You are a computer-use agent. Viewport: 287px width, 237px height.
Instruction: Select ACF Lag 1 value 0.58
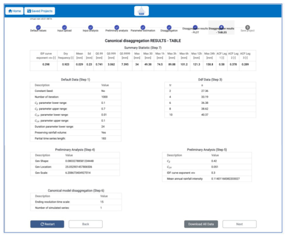tap(222, 64)
